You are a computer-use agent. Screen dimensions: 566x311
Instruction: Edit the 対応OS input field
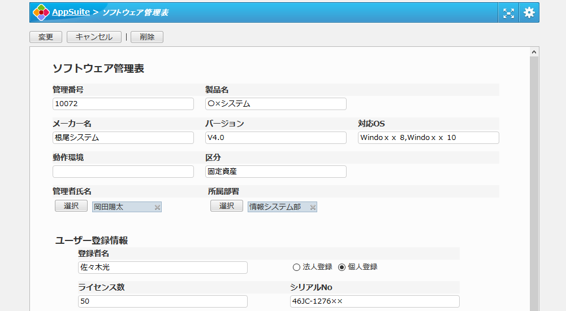pyautogui.click(x=429, y=138)
